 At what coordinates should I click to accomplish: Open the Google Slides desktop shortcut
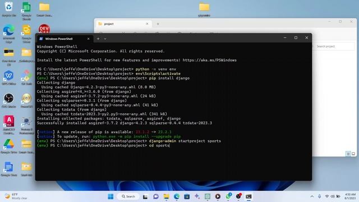pos(26,33)
